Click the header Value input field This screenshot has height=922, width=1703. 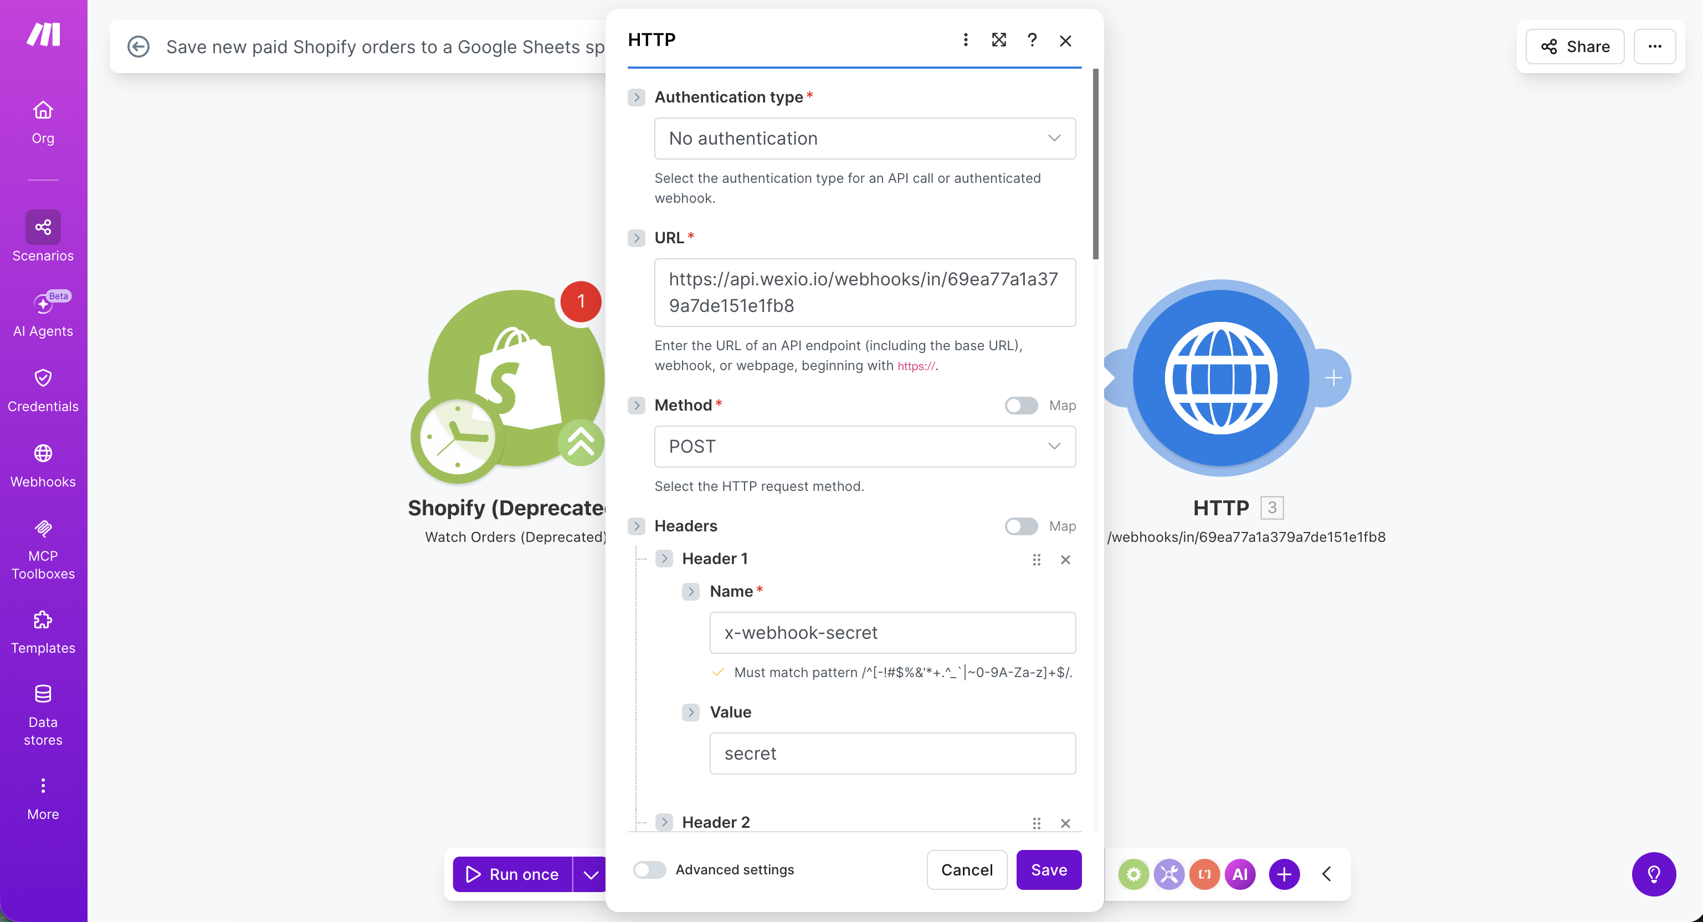[892, 754]
